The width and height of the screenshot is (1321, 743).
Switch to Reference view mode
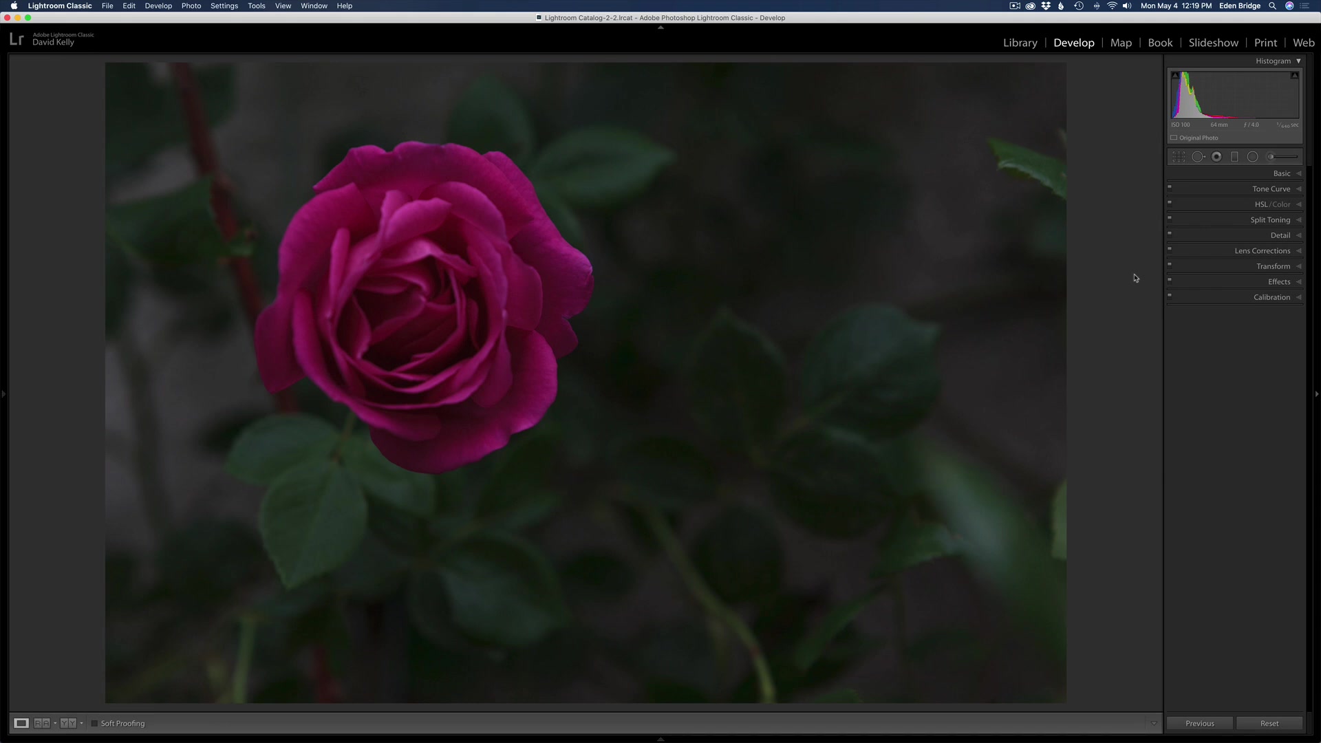click(42, 723)
